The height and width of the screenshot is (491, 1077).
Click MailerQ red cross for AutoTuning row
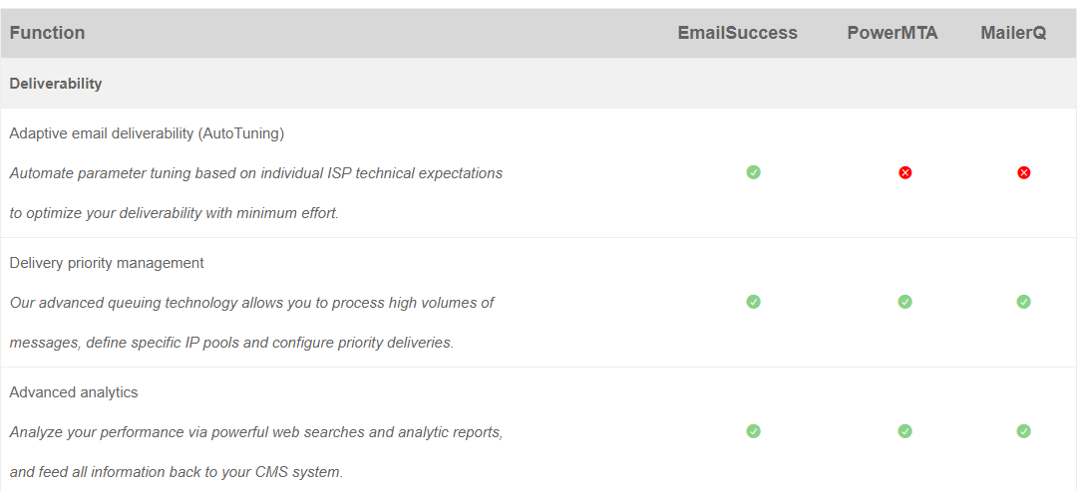[x=1023, y=173]
